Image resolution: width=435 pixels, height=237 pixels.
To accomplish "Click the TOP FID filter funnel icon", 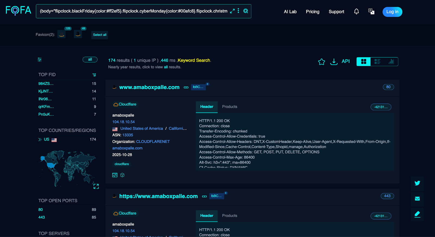I will point(94,75).
